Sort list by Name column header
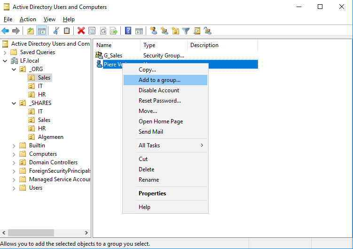The image size is (353, 249). (117, 45)
